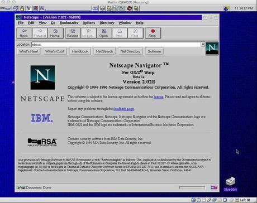Image resolution: width=257 pixels, height=203 pixels.
Task: Follow the feedback page hyperlink
Action: click(x=123, y=109)
